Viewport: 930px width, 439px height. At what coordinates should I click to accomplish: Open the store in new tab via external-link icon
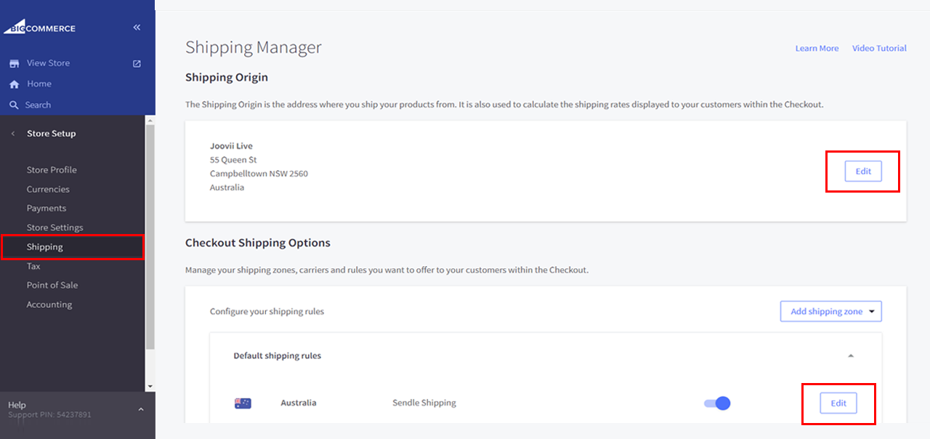(x=136, y=63)
